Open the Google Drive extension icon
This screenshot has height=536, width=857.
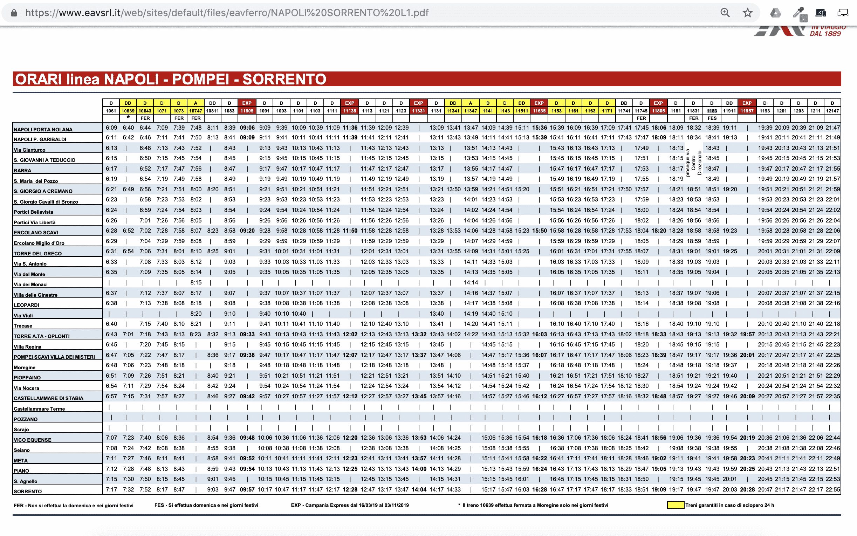(x=775, y=13)
